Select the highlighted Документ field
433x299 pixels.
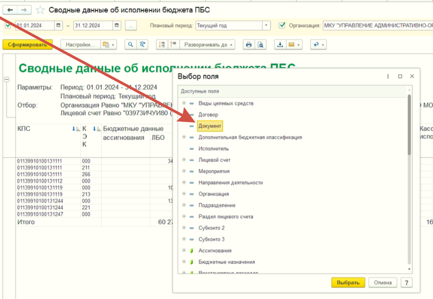pos(210,126)
